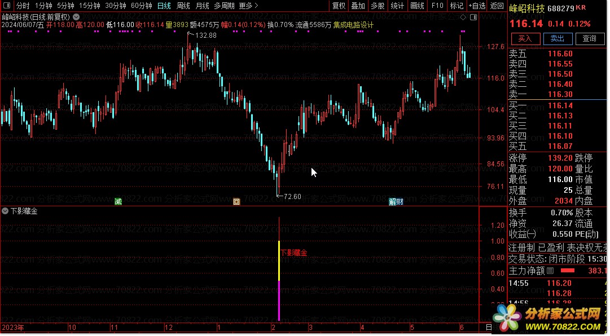Click the 涨停 value 139.20

[560, 158]
